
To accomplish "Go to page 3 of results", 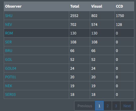I will tap(116, 106).
